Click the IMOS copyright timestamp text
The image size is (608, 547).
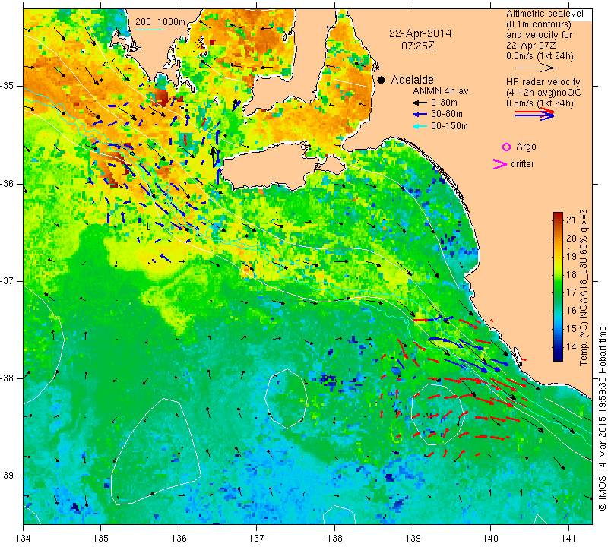[x=602, y=418]
